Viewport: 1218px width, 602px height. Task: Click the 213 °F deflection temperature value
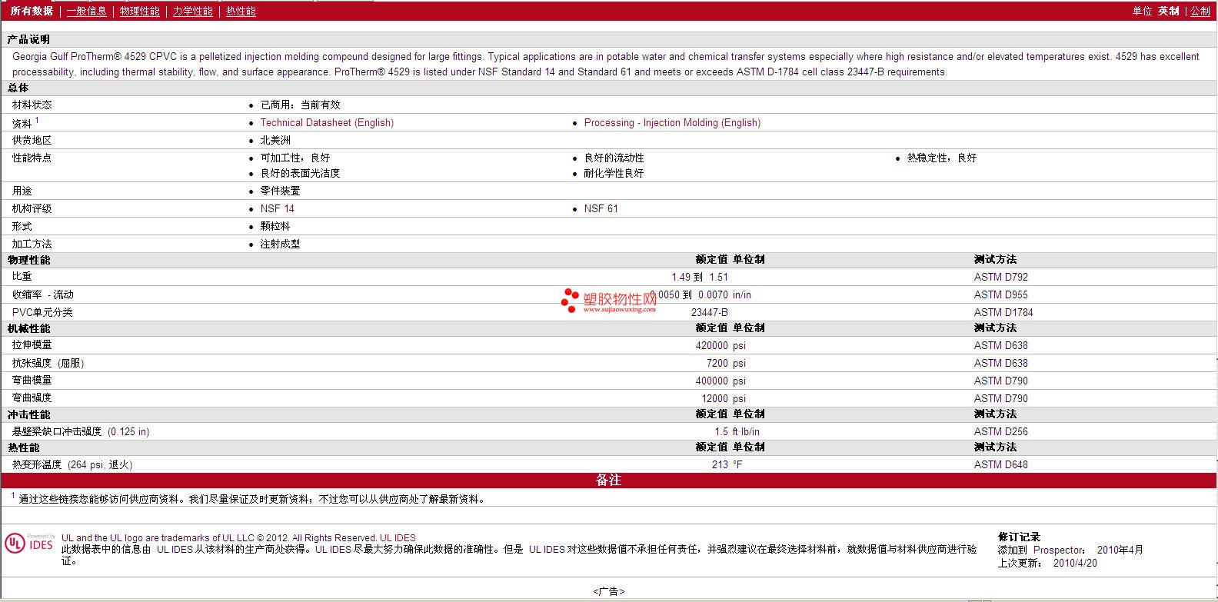pos(727,464)
